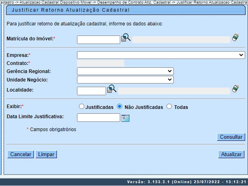Viewport: 248px width, 186px height.
Task: Click the search magnifier beside Matrícula do Imóvel
Action: [126, 38]
